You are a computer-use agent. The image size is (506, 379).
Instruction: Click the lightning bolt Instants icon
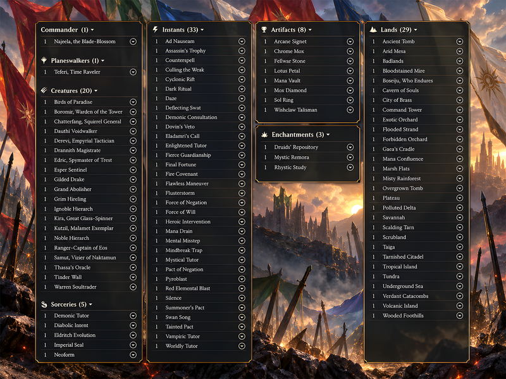pyautogui.click(x=155, y=30)
